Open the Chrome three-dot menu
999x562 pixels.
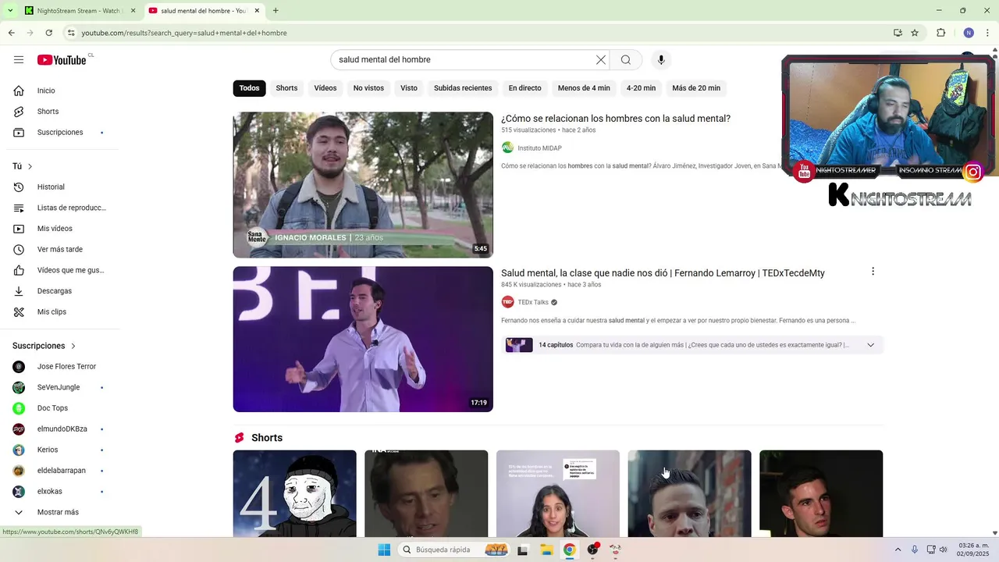[x=987, y=33]
